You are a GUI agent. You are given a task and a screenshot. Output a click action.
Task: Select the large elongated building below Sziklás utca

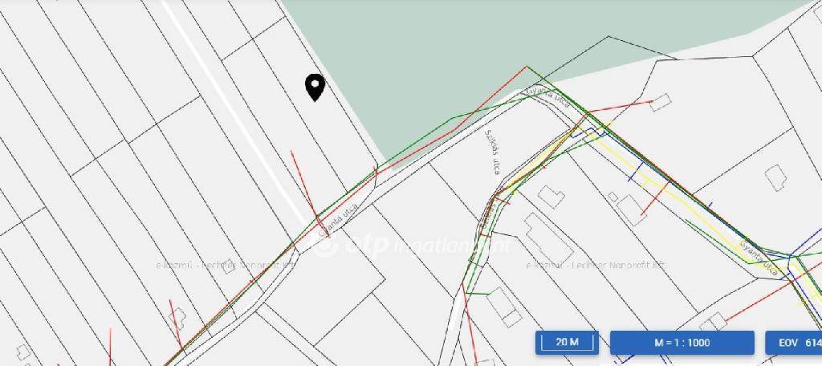click(x=549, y=238)
